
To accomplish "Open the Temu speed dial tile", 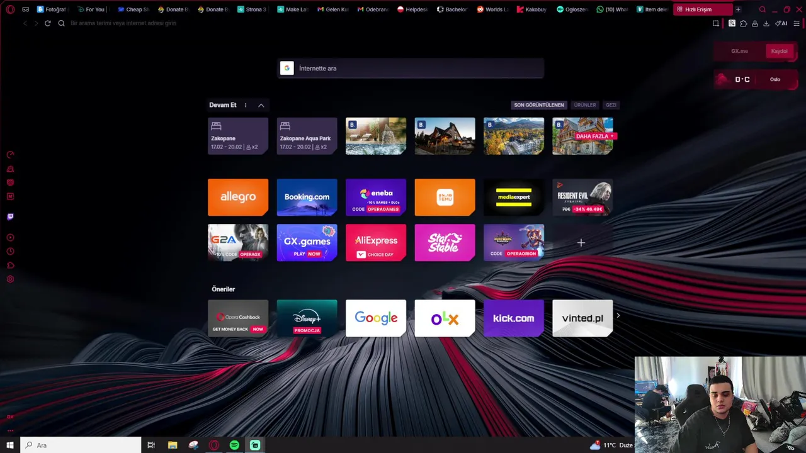I will [445, 197].
